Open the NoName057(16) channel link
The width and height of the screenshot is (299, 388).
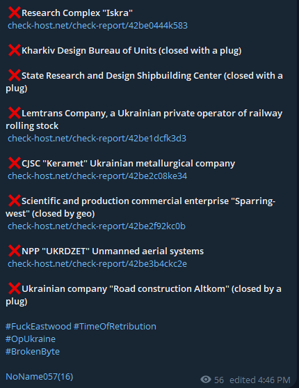click(40, 377)
